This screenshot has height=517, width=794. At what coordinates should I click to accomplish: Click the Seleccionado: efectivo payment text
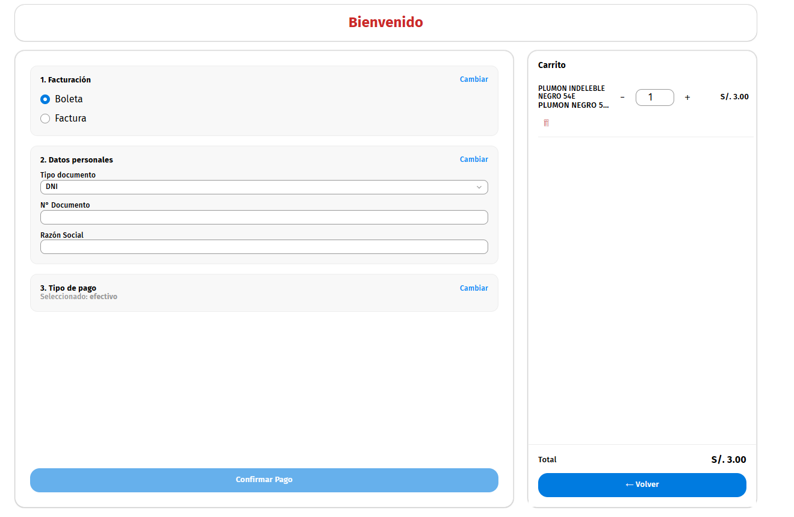coord(79,297)
